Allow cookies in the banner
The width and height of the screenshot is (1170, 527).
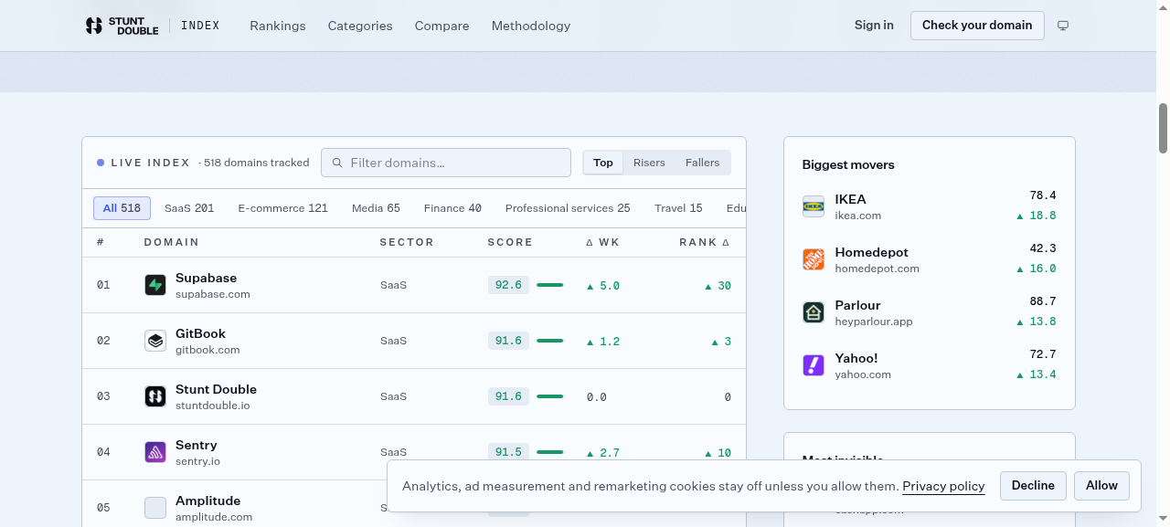click(x=1101, y=486)
